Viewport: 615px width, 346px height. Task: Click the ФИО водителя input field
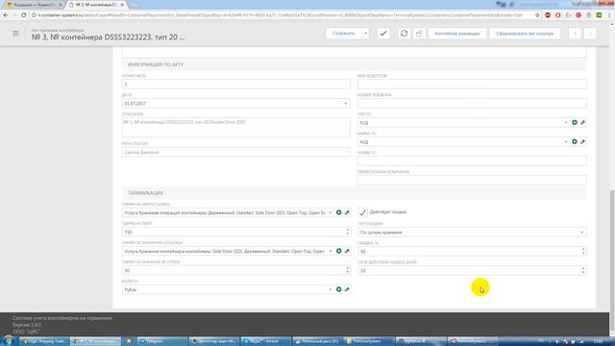pyautogui.click(x=472, y=84)
